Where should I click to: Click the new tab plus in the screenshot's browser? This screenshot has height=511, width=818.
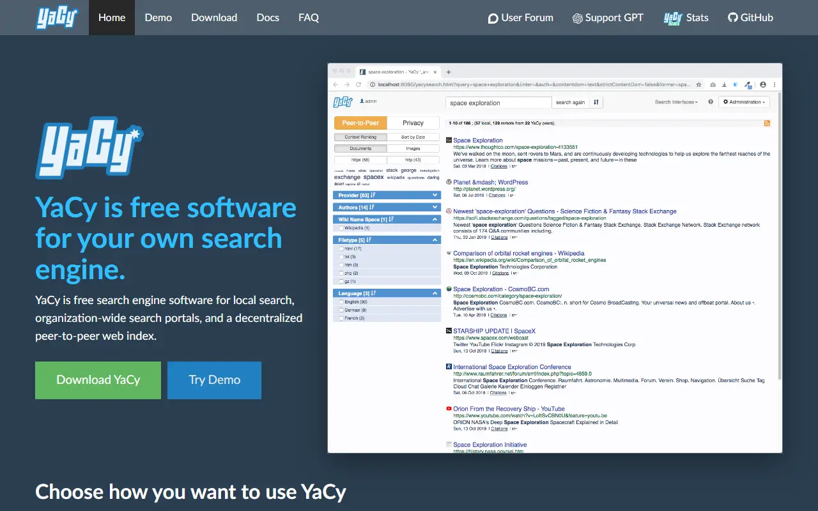click(449, 72)
